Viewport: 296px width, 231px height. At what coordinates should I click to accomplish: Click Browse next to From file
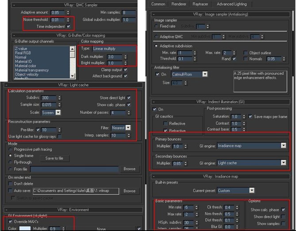tap(130, 169)
